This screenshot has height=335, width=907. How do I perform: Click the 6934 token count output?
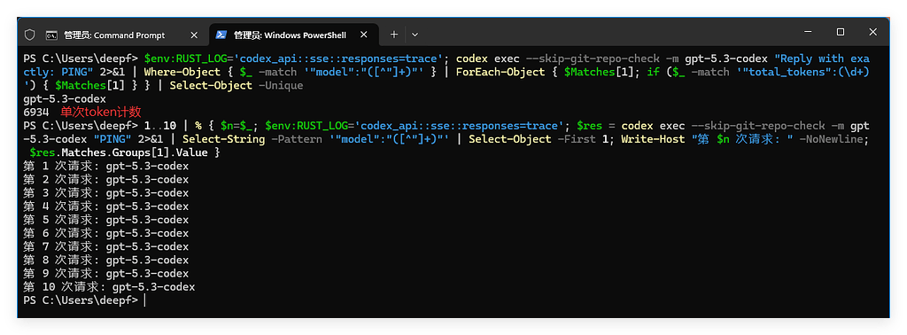(x=35, y=113)
